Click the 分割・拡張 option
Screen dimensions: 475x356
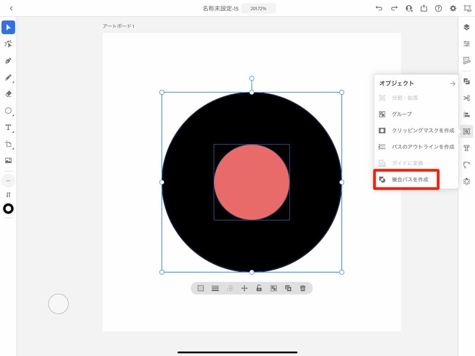click(415, 98)
